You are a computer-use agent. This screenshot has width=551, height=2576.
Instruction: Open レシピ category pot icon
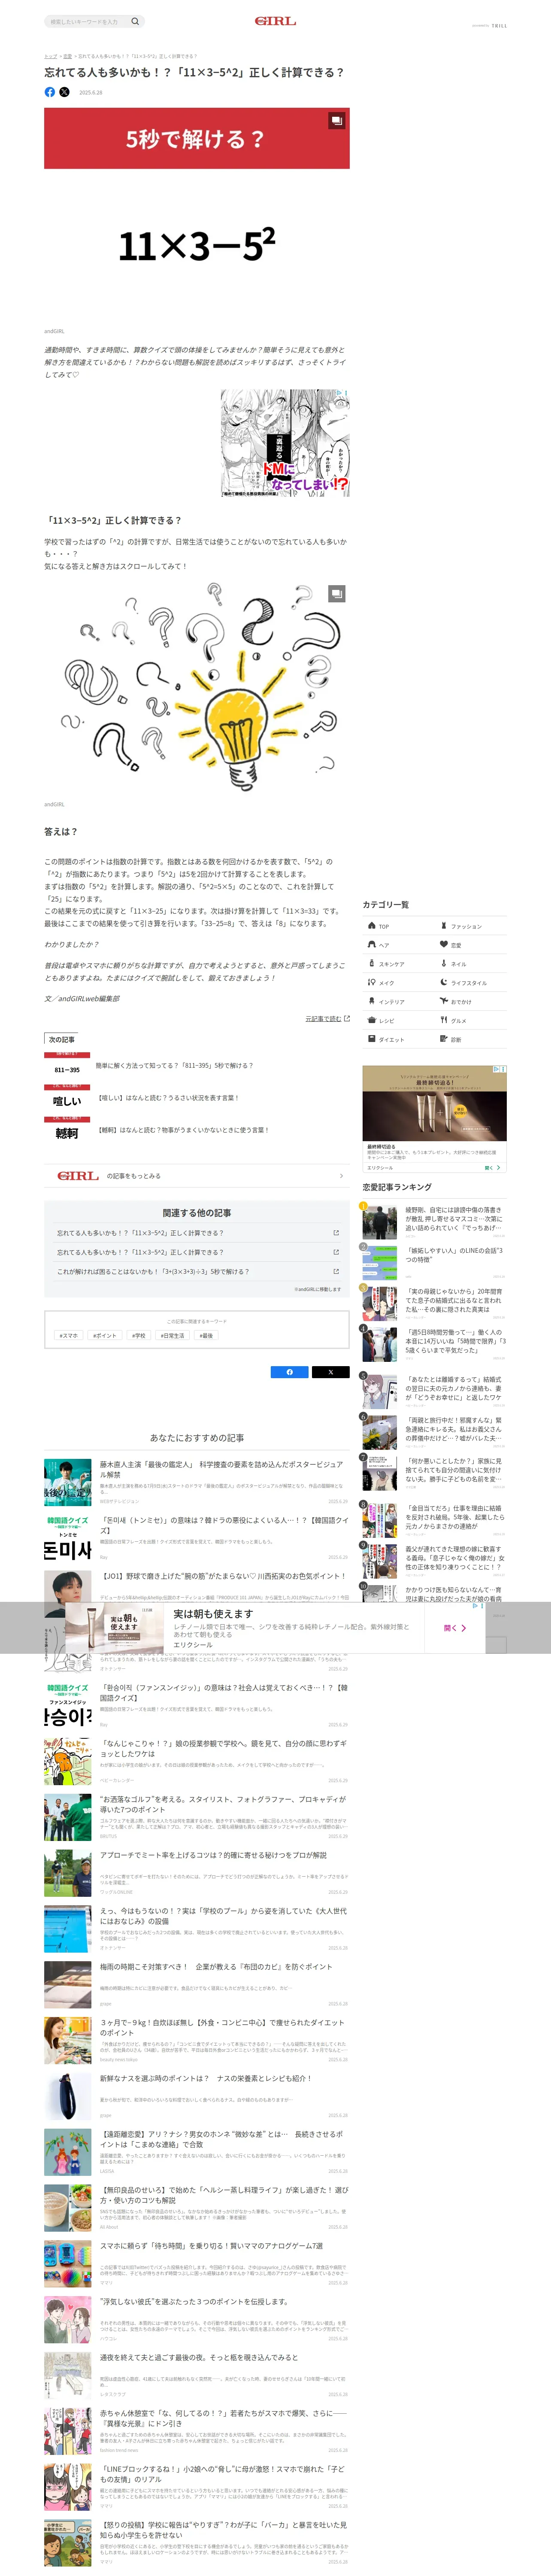pyautogui.click(x=371, y=1020)
